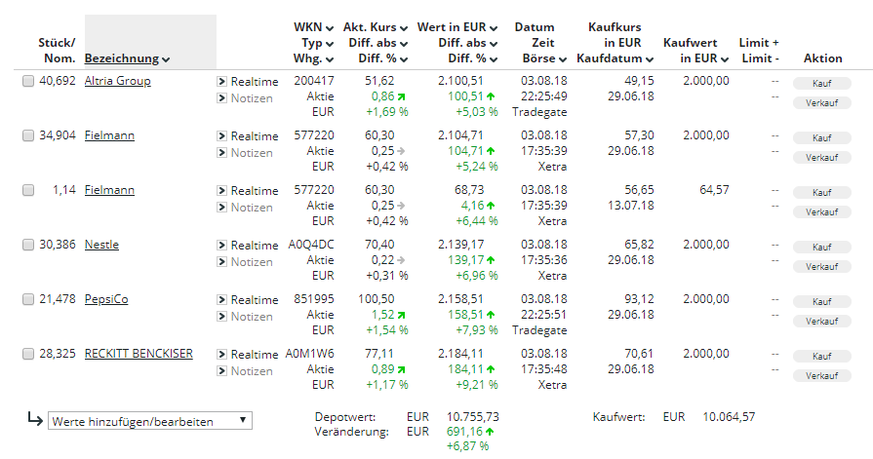Click Kauf button for RECKITT BENCKISER
The width and height of the screenshot is (873, 459).
[821, 356]
